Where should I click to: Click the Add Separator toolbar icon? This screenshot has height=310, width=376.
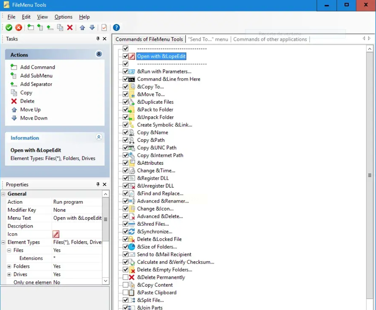coord(50,28)
